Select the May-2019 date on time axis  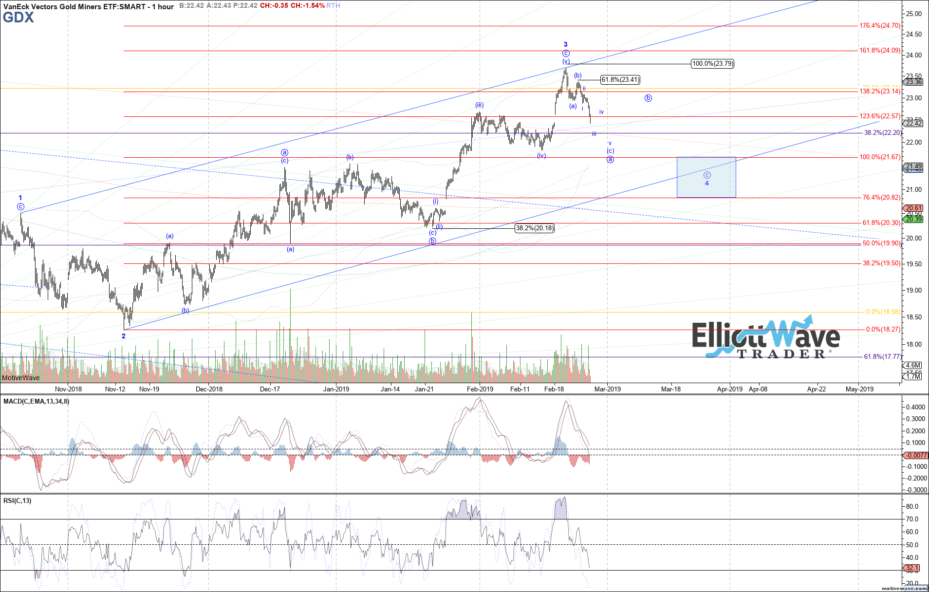pos(859,389)
